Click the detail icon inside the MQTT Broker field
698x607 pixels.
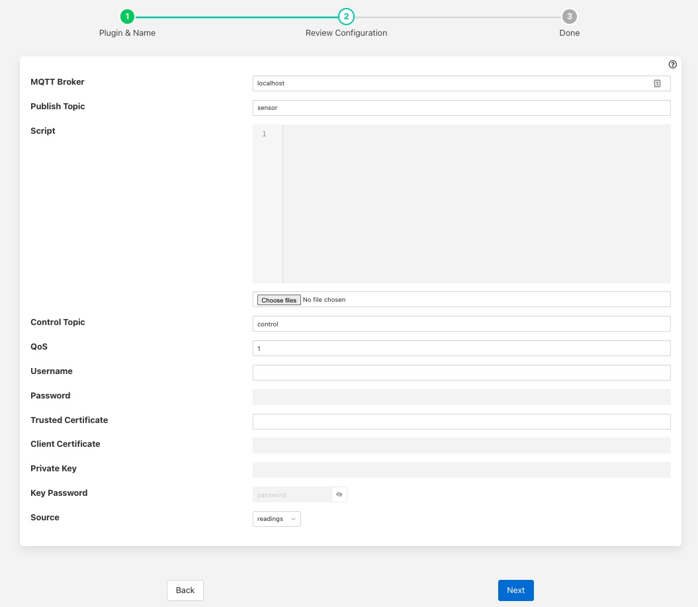pos(657,83)
